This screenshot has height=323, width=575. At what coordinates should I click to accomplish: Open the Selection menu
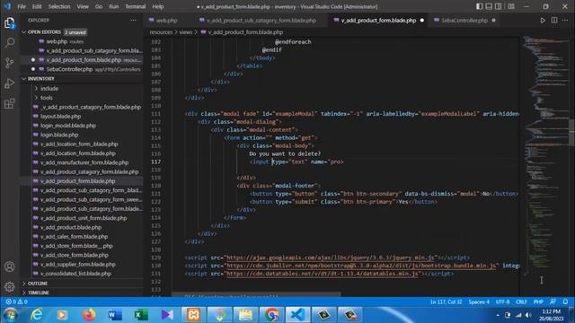[x=59, y=6]
